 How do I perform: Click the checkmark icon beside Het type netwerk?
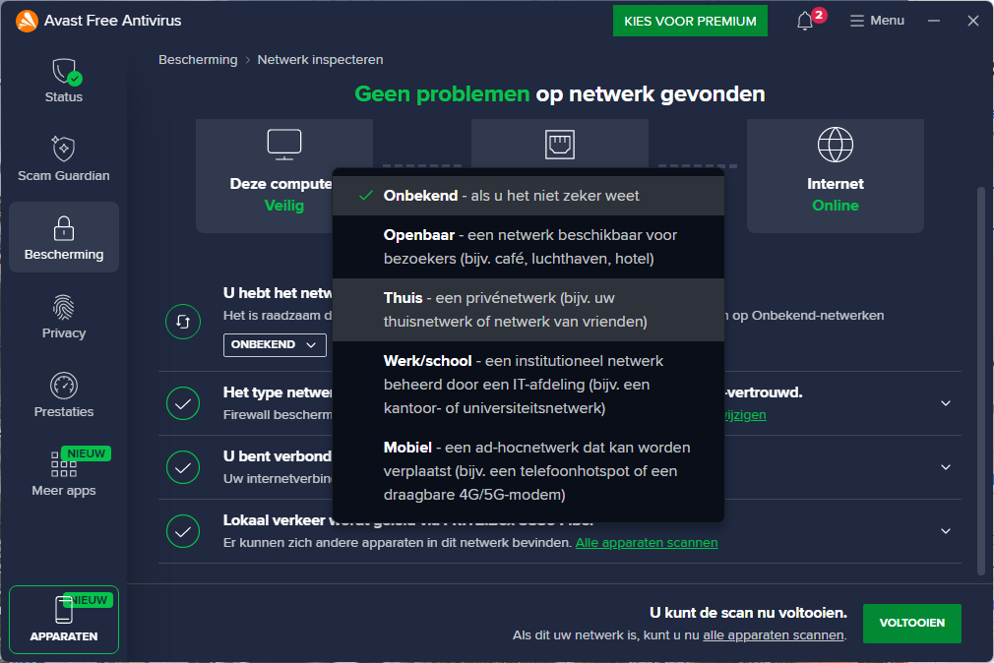point(183,403)
